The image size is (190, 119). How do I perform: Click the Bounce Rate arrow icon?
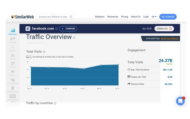coord(129,84)
